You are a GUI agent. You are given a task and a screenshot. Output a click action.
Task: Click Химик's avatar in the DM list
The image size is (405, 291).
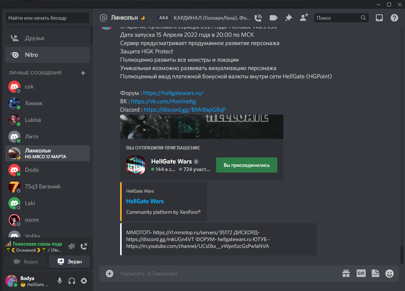[x=14, y=103]
